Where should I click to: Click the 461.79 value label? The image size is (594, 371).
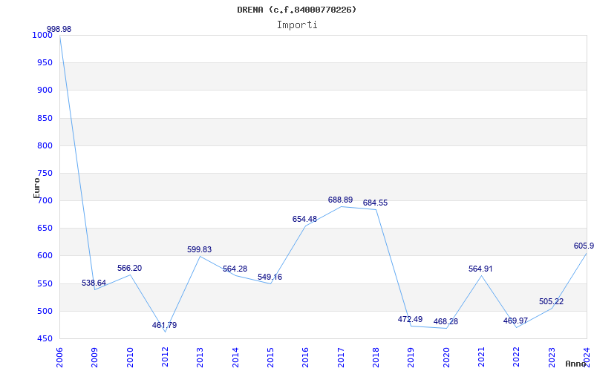164,325
